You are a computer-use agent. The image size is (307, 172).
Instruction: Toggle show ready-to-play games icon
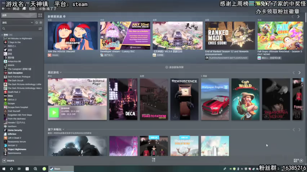point(41,23)
